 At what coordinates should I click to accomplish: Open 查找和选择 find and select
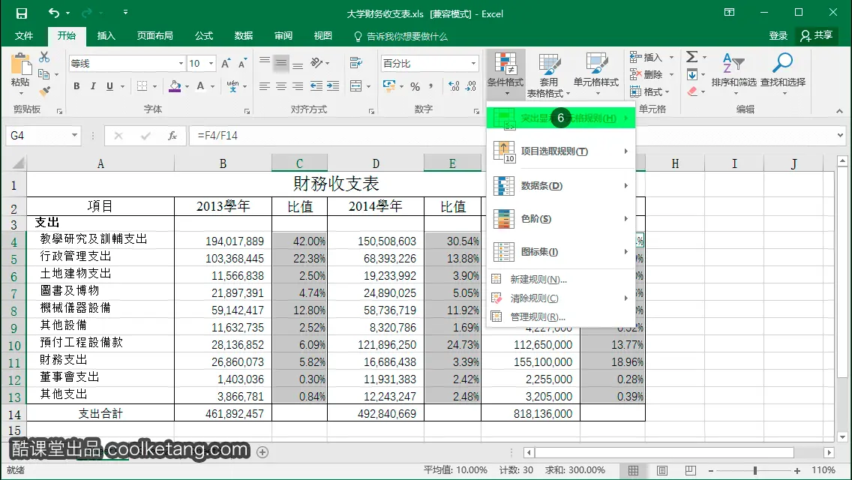(783, 74)
